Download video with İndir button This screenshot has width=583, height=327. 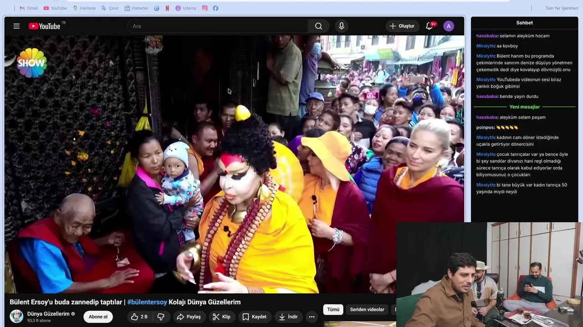(288, 317)
